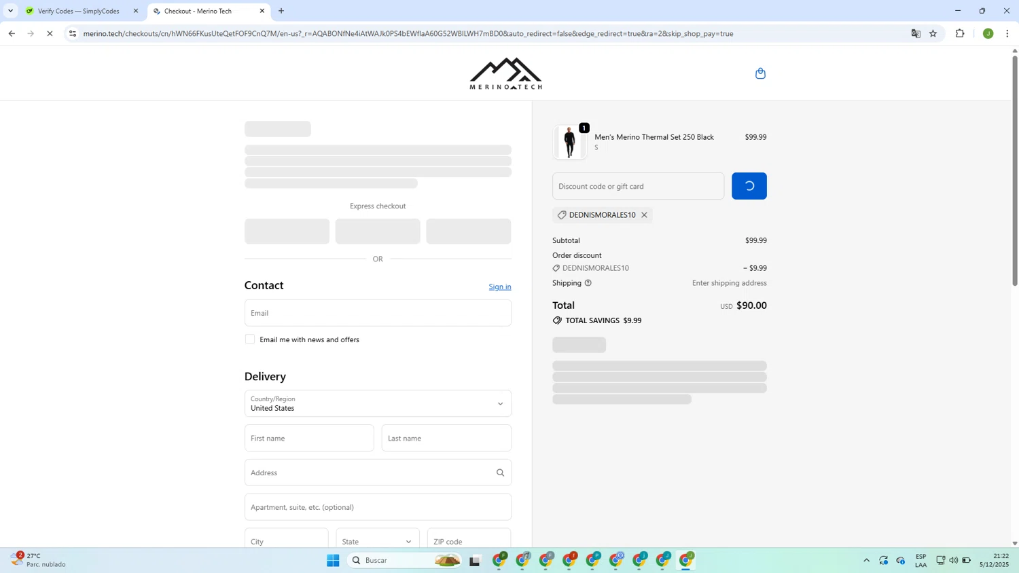Stop loading the page
The width and height of the screenshot is (1019, 573).
50,33
